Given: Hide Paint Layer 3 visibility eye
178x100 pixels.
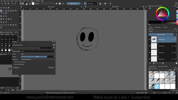Looking at the screenshot, I should point(150,39).
